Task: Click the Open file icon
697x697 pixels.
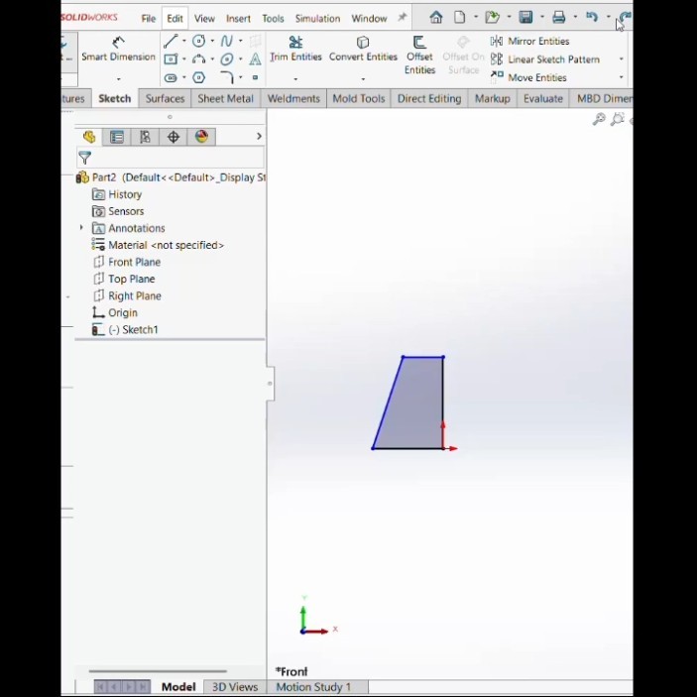Action: tap(492, 17)
